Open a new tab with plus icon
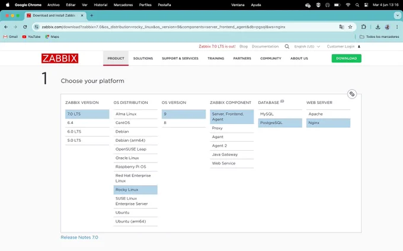 91,15
